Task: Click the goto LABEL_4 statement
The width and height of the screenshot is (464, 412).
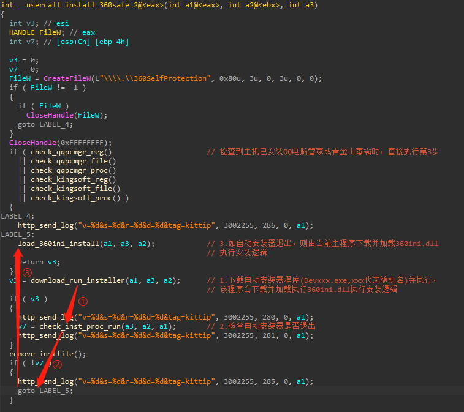Action: [45, 124]
